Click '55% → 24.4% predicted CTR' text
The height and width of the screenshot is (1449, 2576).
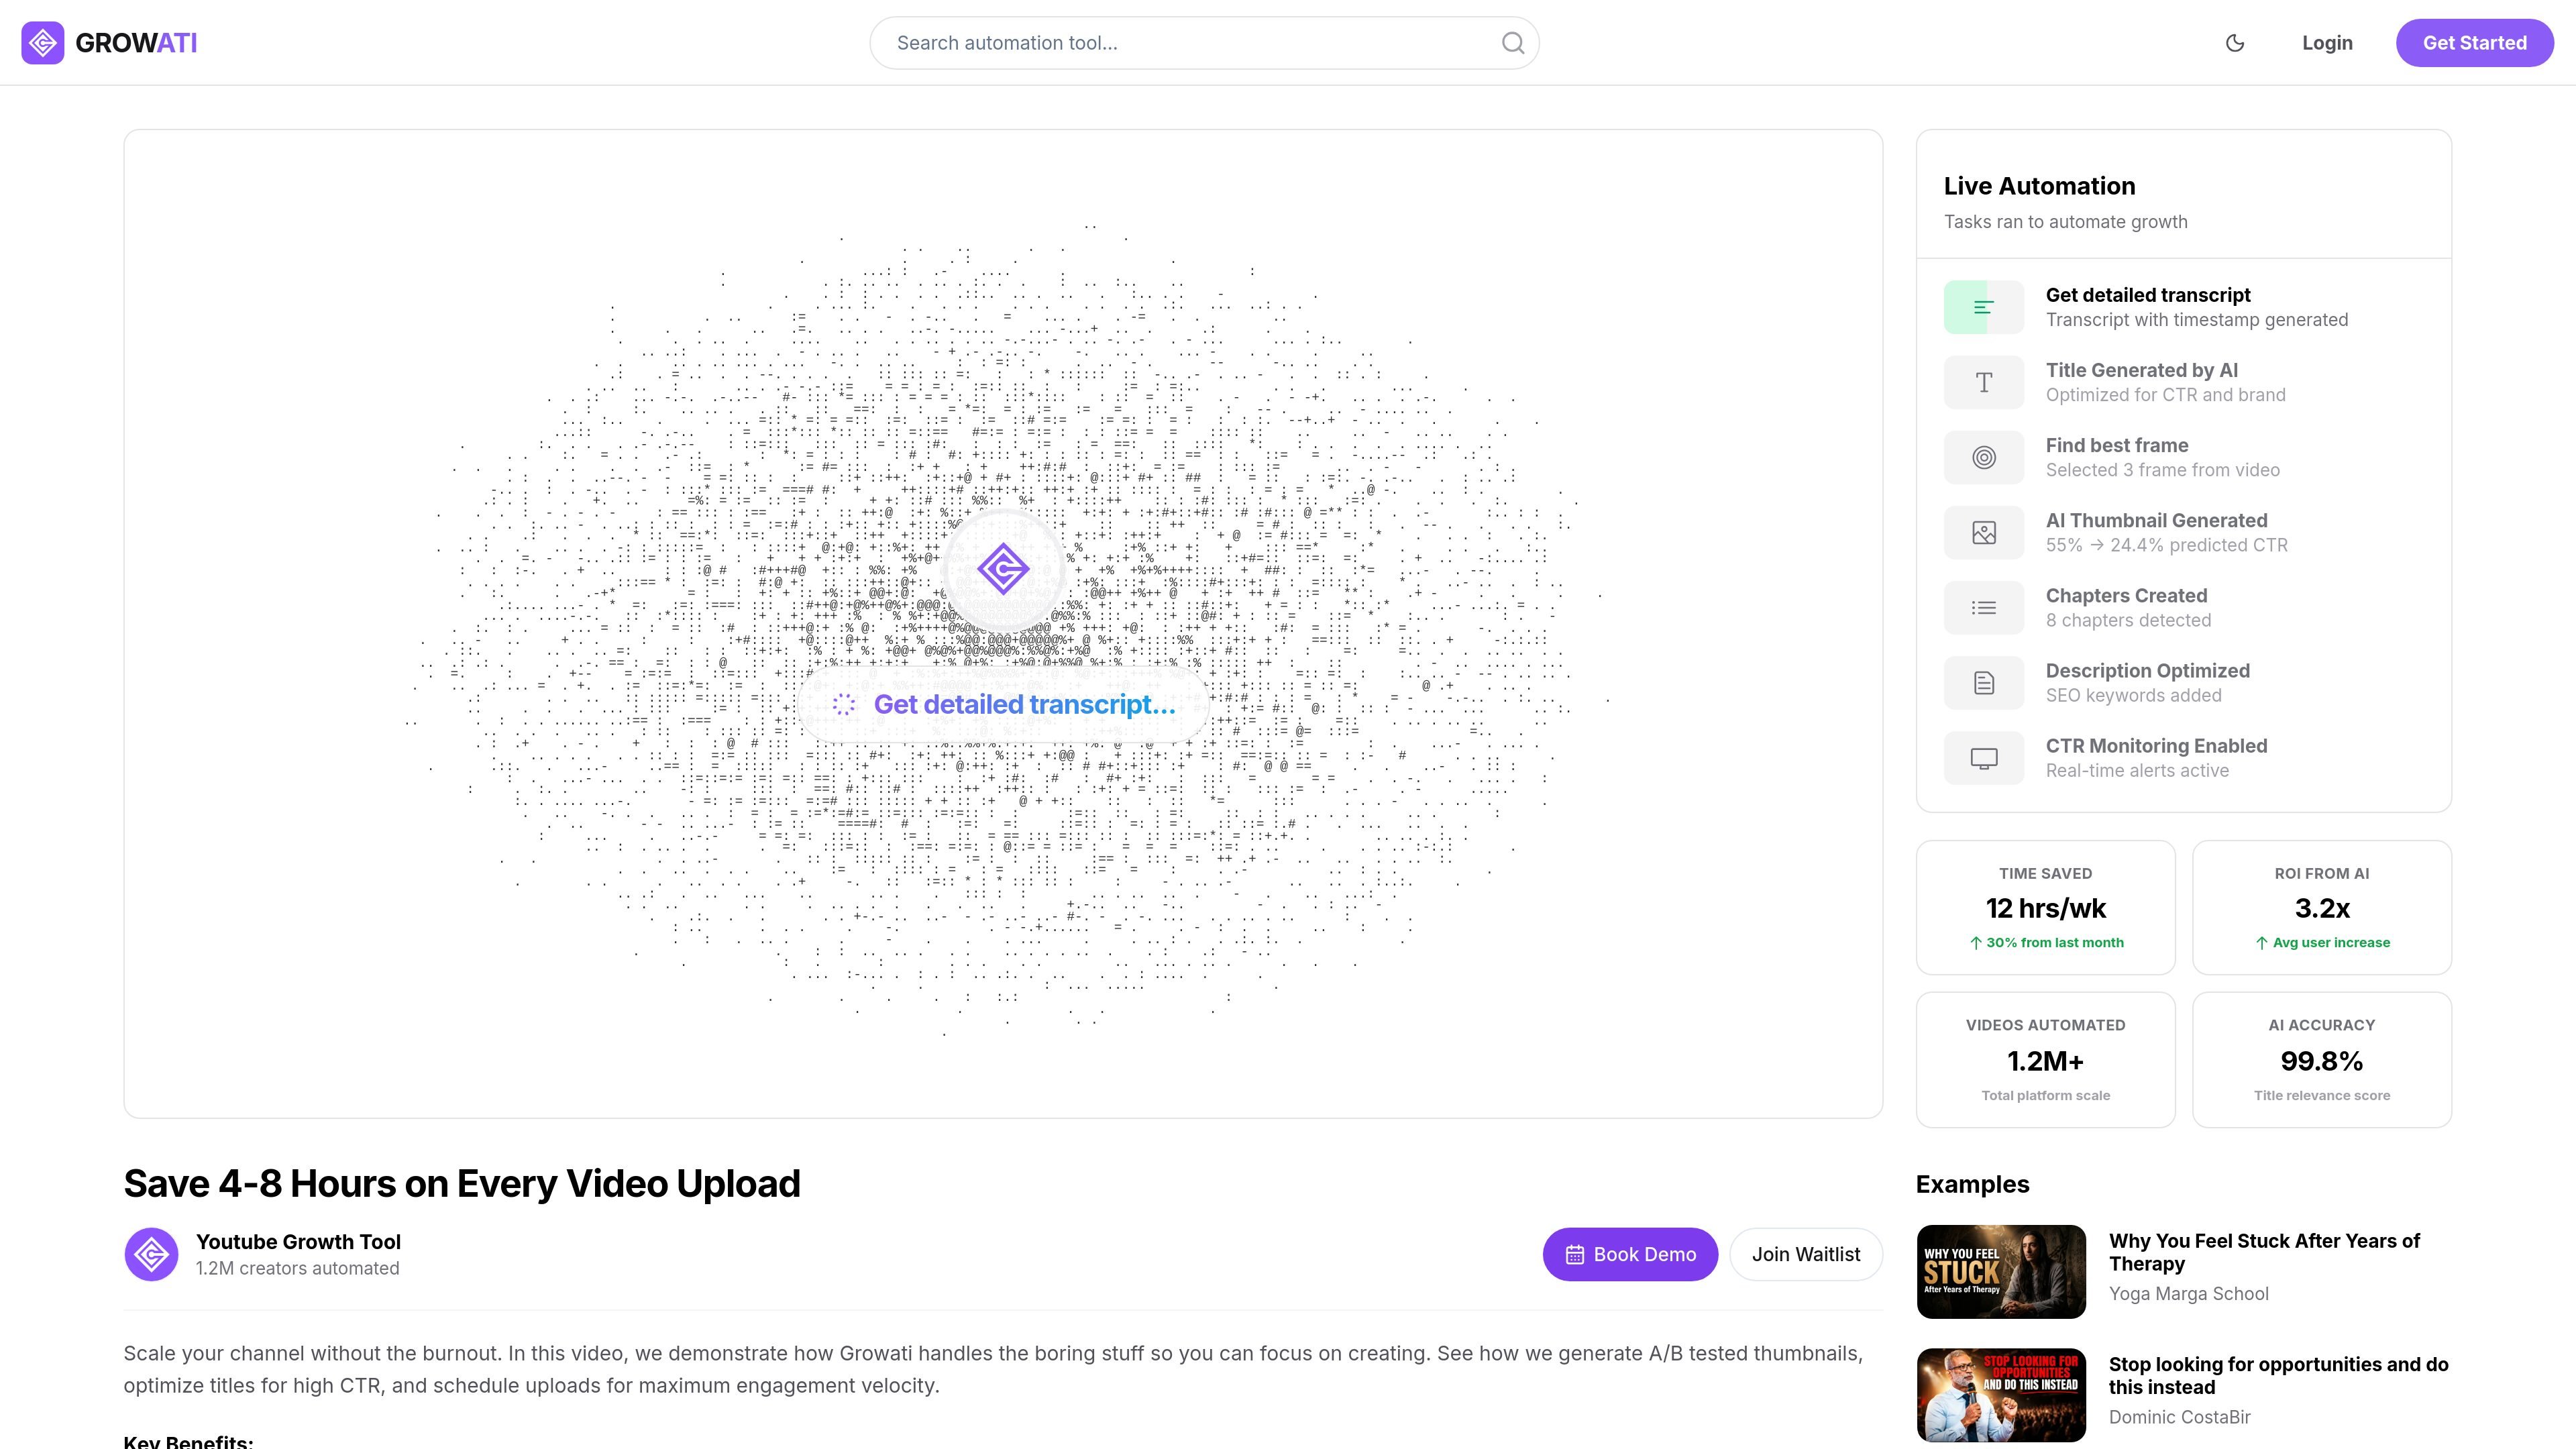(2166, 545)
